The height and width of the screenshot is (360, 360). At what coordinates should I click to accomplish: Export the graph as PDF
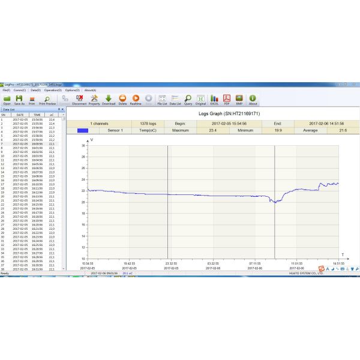pos(227,98)
